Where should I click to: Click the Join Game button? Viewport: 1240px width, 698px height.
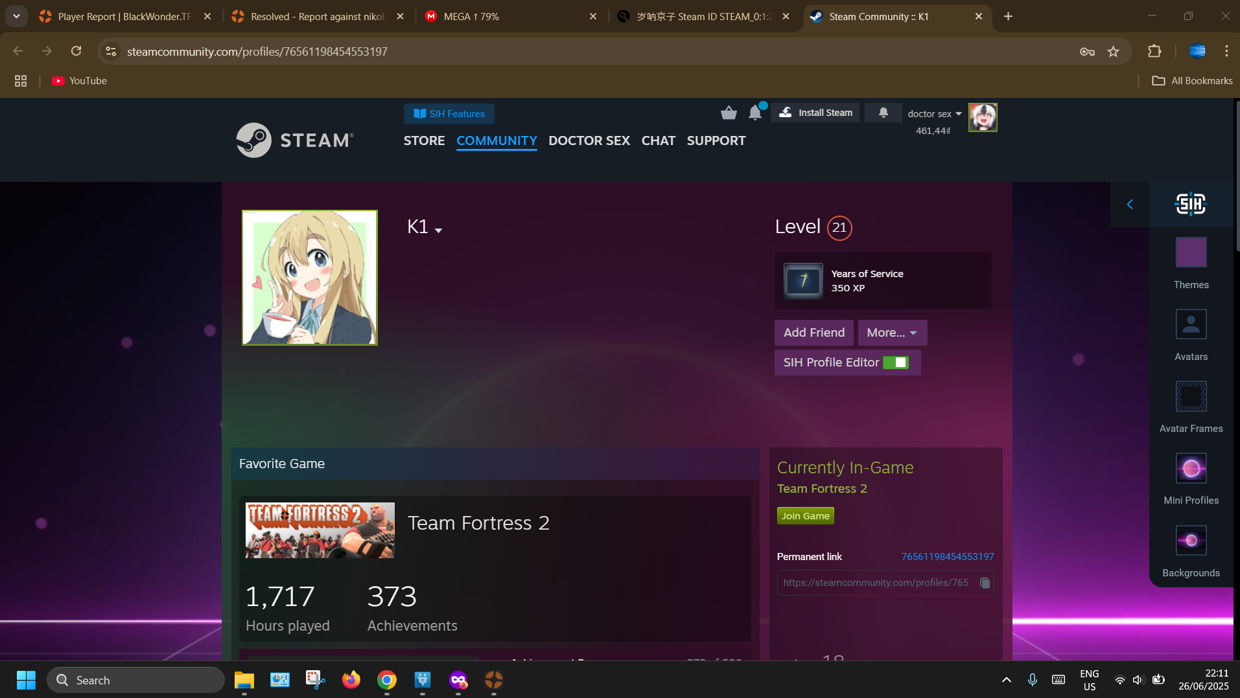[806, 516]
